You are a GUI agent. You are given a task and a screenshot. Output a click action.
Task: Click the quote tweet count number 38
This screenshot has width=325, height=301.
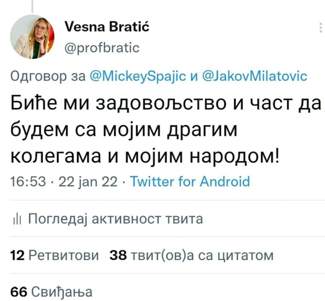pyautogui.click(x=118, y=255)
